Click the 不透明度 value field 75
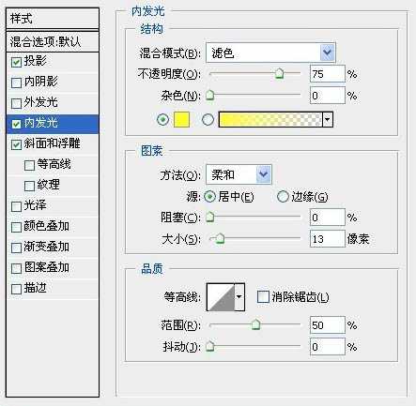This screenshot has height=406, width=416. tap(328, 74)
